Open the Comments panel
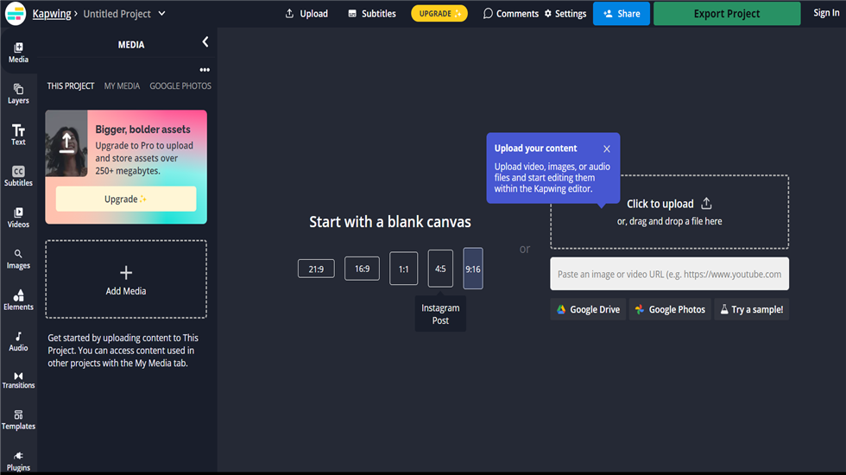Screen dimensions: 846x475 pyautogui.click(x=510, y=14)
